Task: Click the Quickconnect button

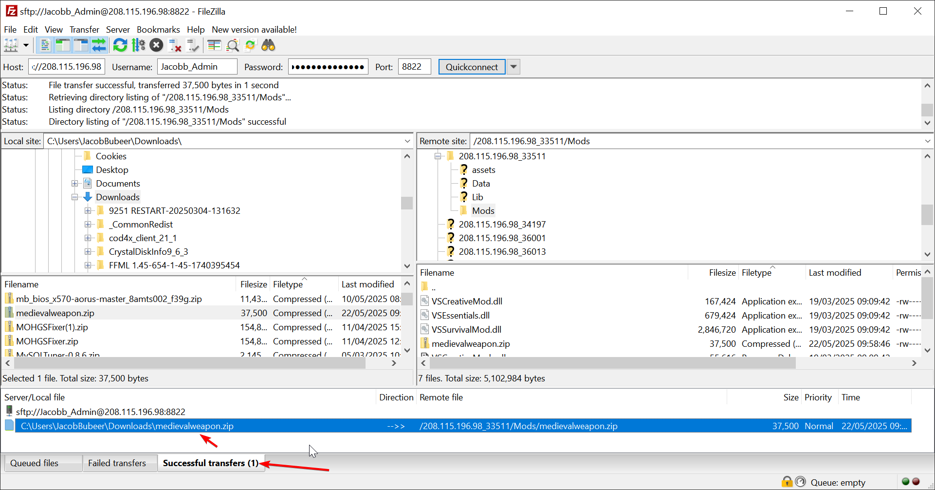Action: (472, 67)
